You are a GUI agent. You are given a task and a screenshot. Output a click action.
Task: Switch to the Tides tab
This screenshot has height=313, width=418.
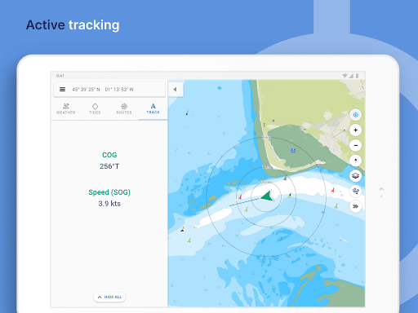click(95, 108)
